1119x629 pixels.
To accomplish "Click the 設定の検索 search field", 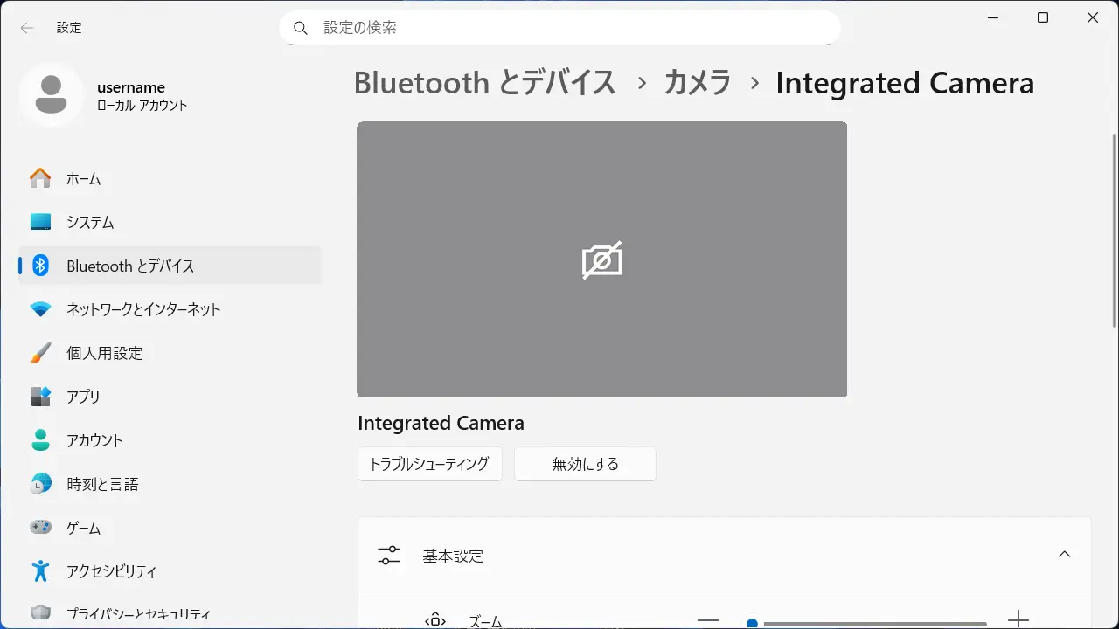I will click(x=559, y=28).
